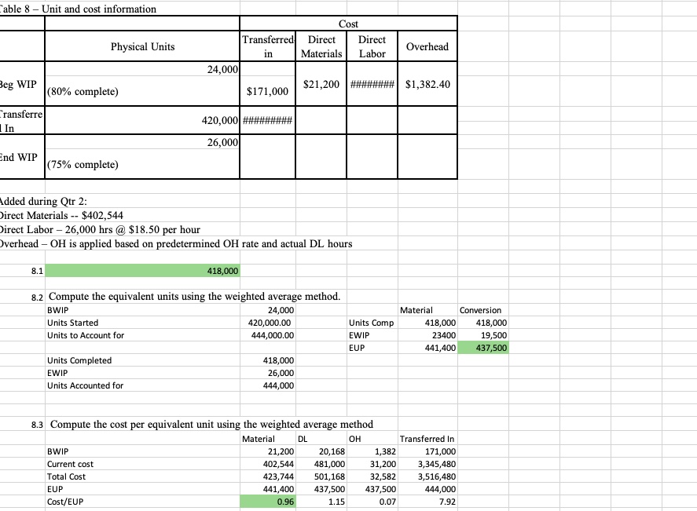Select the green highlighted cell beside 8.1
The image size is (697, 511).
click(x=141, y=270)
